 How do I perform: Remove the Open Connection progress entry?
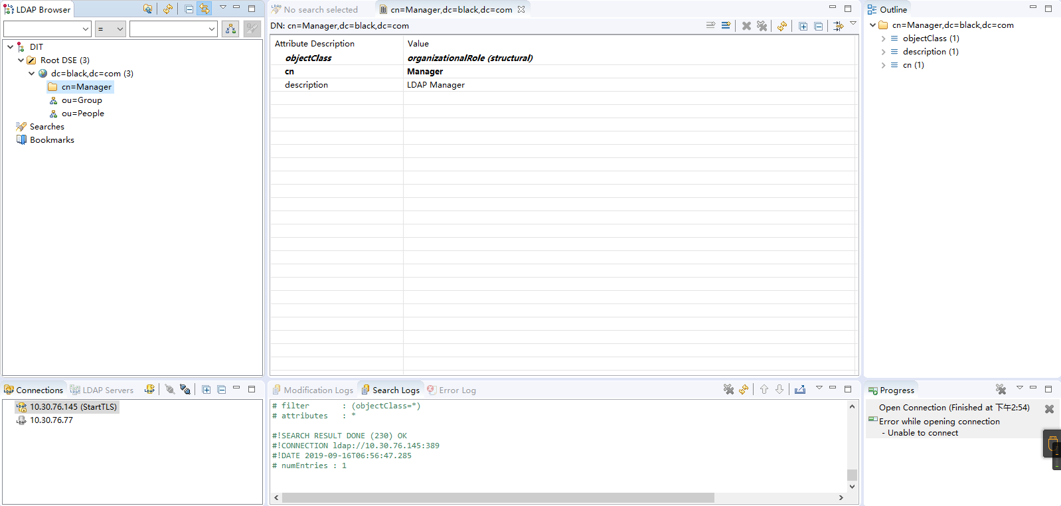tap(1049, 409)
